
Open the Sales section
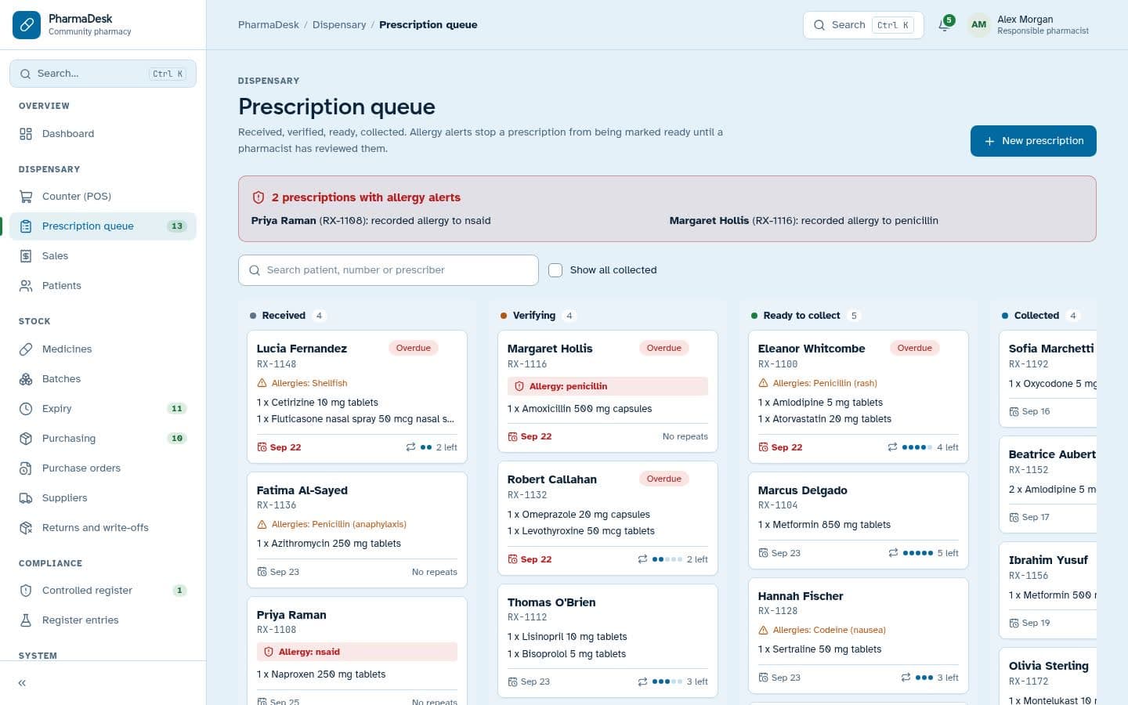click(x=103, y=256)
